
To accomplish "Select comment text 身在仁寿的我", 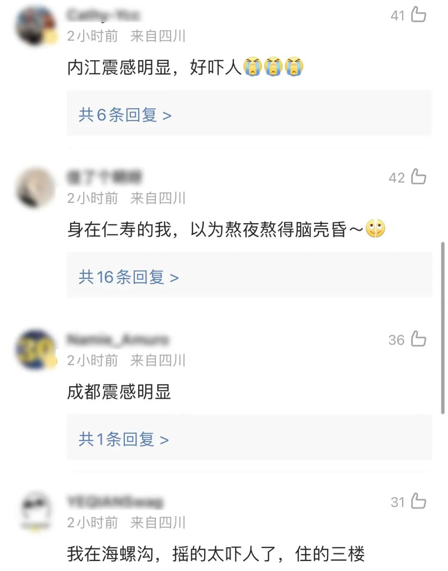I will click(x=119, y=229).
